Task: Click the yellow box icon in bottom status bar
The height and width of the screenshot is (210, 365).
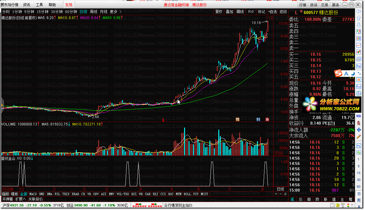Action: click(x=338, y=205)
